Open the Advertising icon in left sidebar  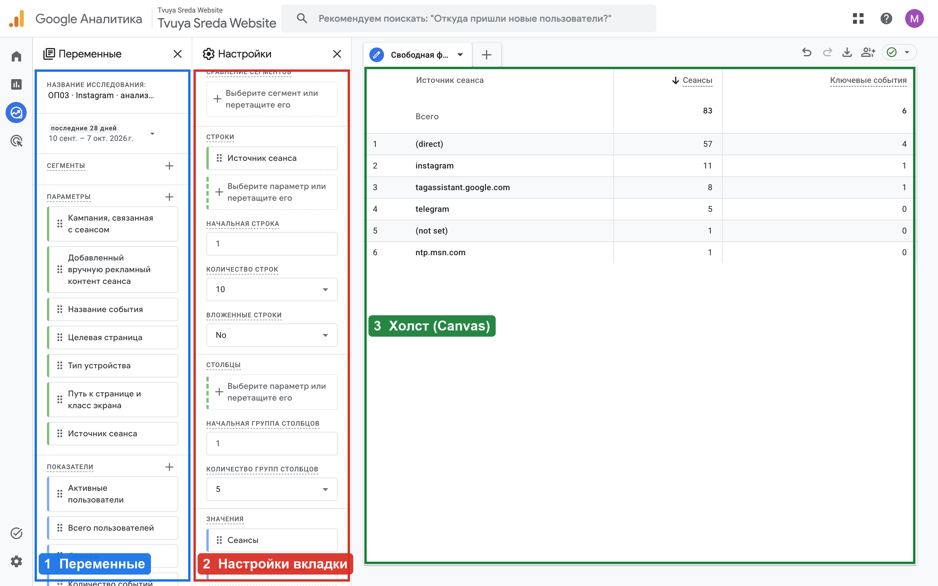16,141
